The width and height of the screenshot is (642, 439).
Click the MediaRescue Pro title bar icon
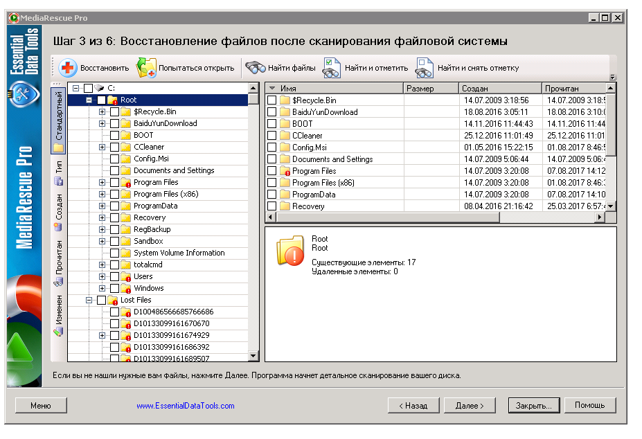pyautogui.click(x=14, y=18)
